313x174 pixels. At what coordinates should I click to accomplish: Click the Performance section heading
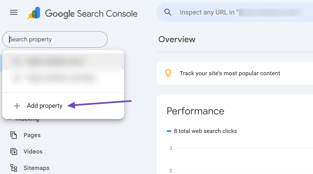tap(195, 111)
